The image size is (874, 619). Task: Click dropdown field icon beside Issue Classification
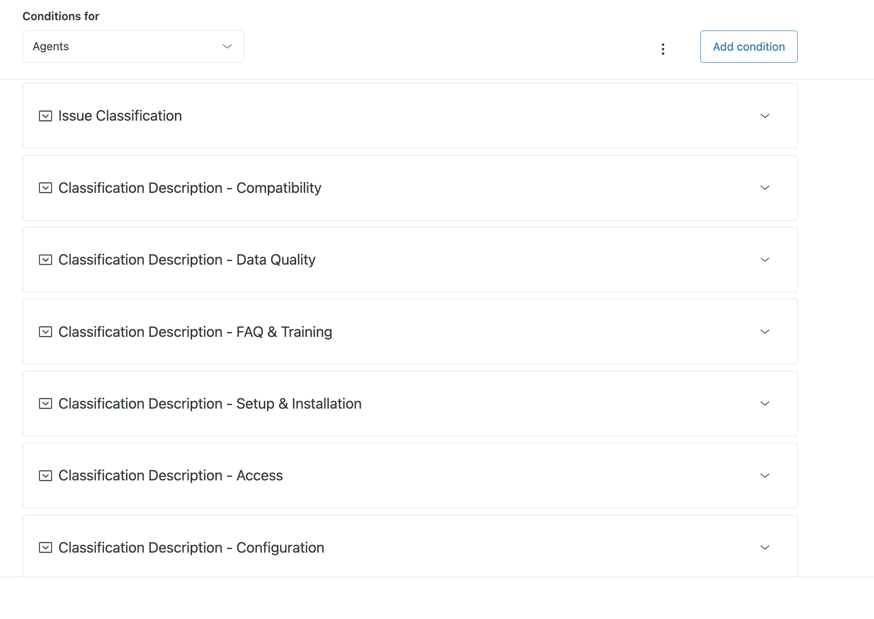45,116
